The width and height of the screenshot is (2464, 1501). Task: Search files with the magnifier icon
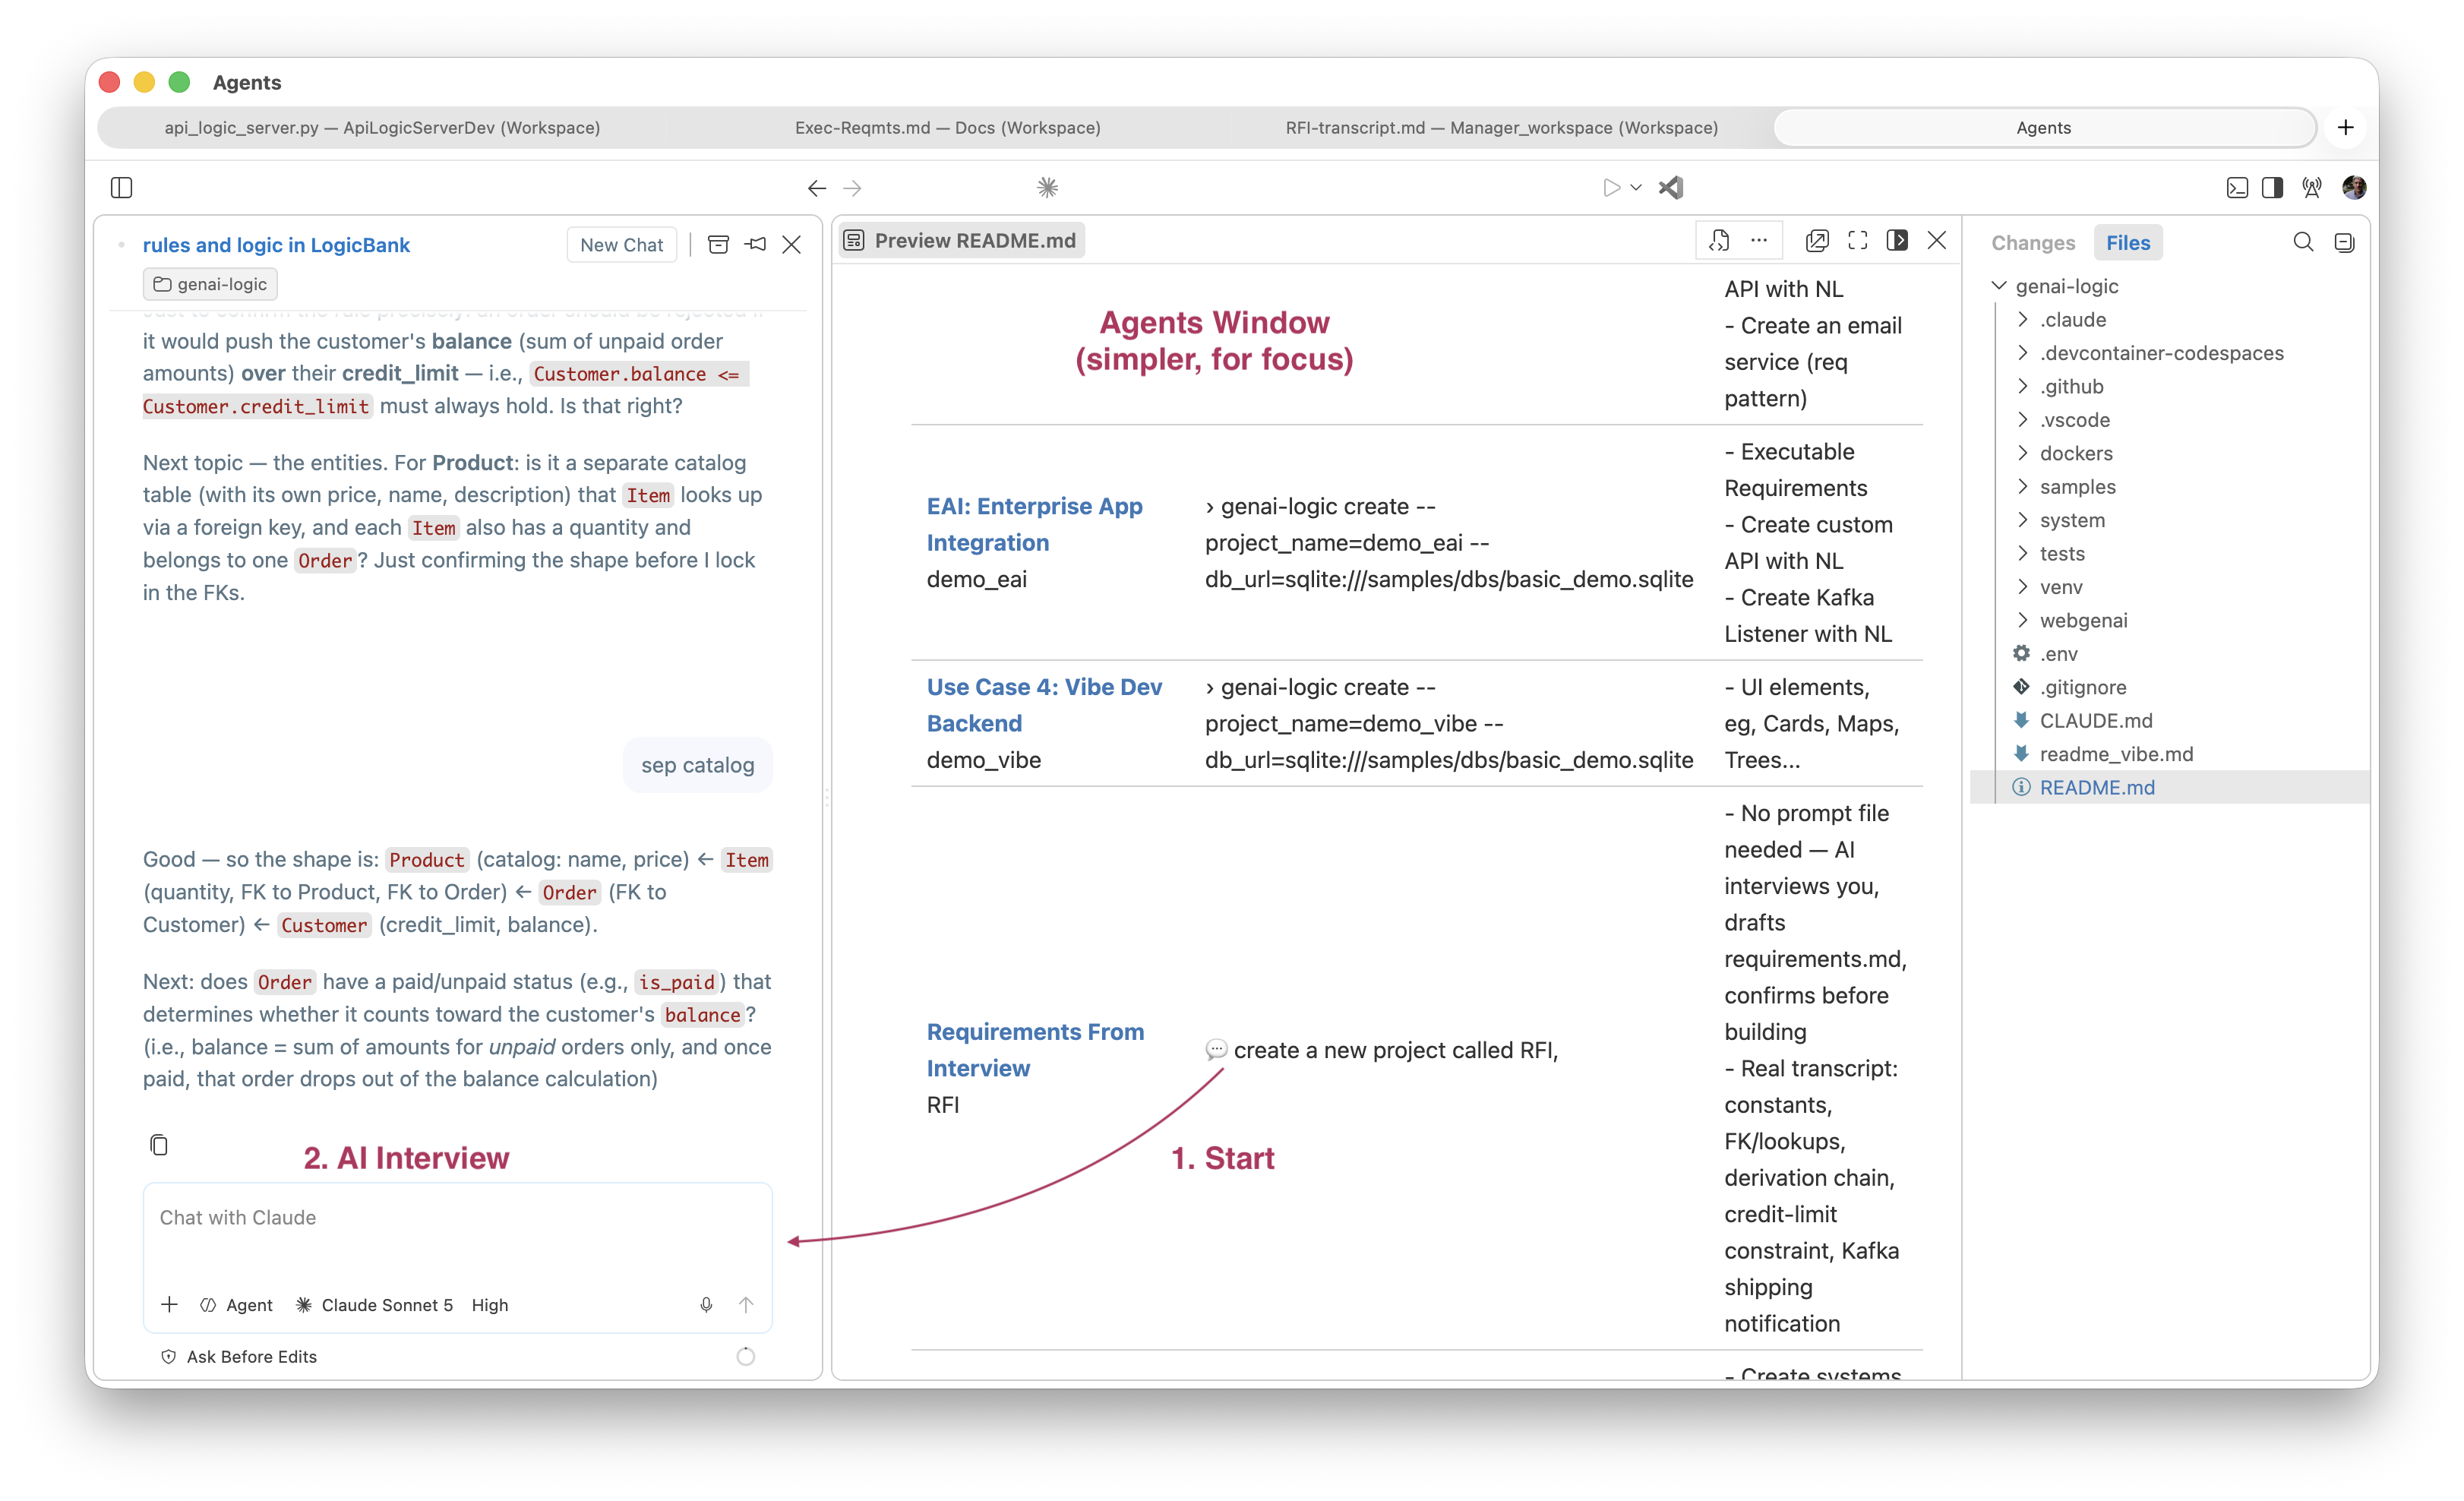click(2303, 243)
